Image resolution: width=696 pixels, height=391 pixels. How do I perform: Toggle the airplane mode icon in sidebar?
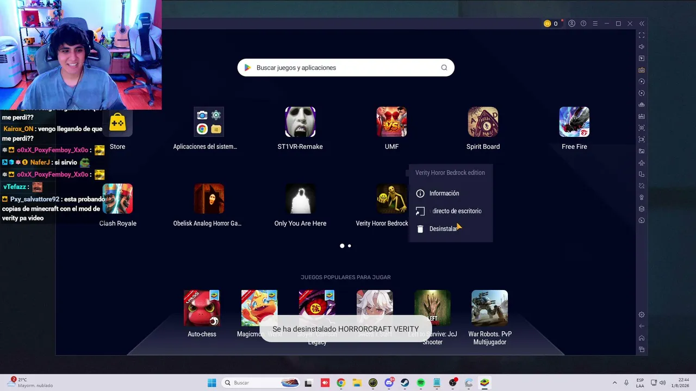pyautogui.click(x=642, y=163)
